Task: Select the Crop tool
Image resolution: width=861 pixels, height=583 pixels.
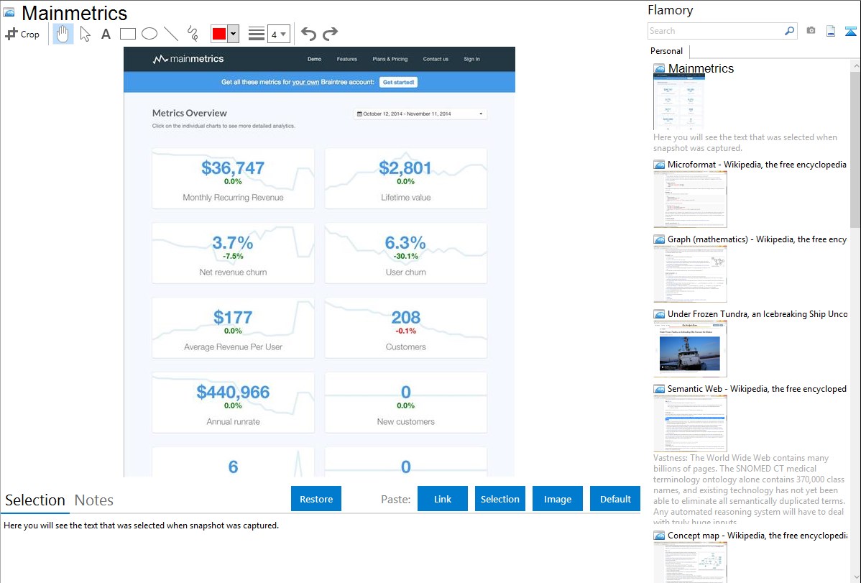Action: [22, 34]
